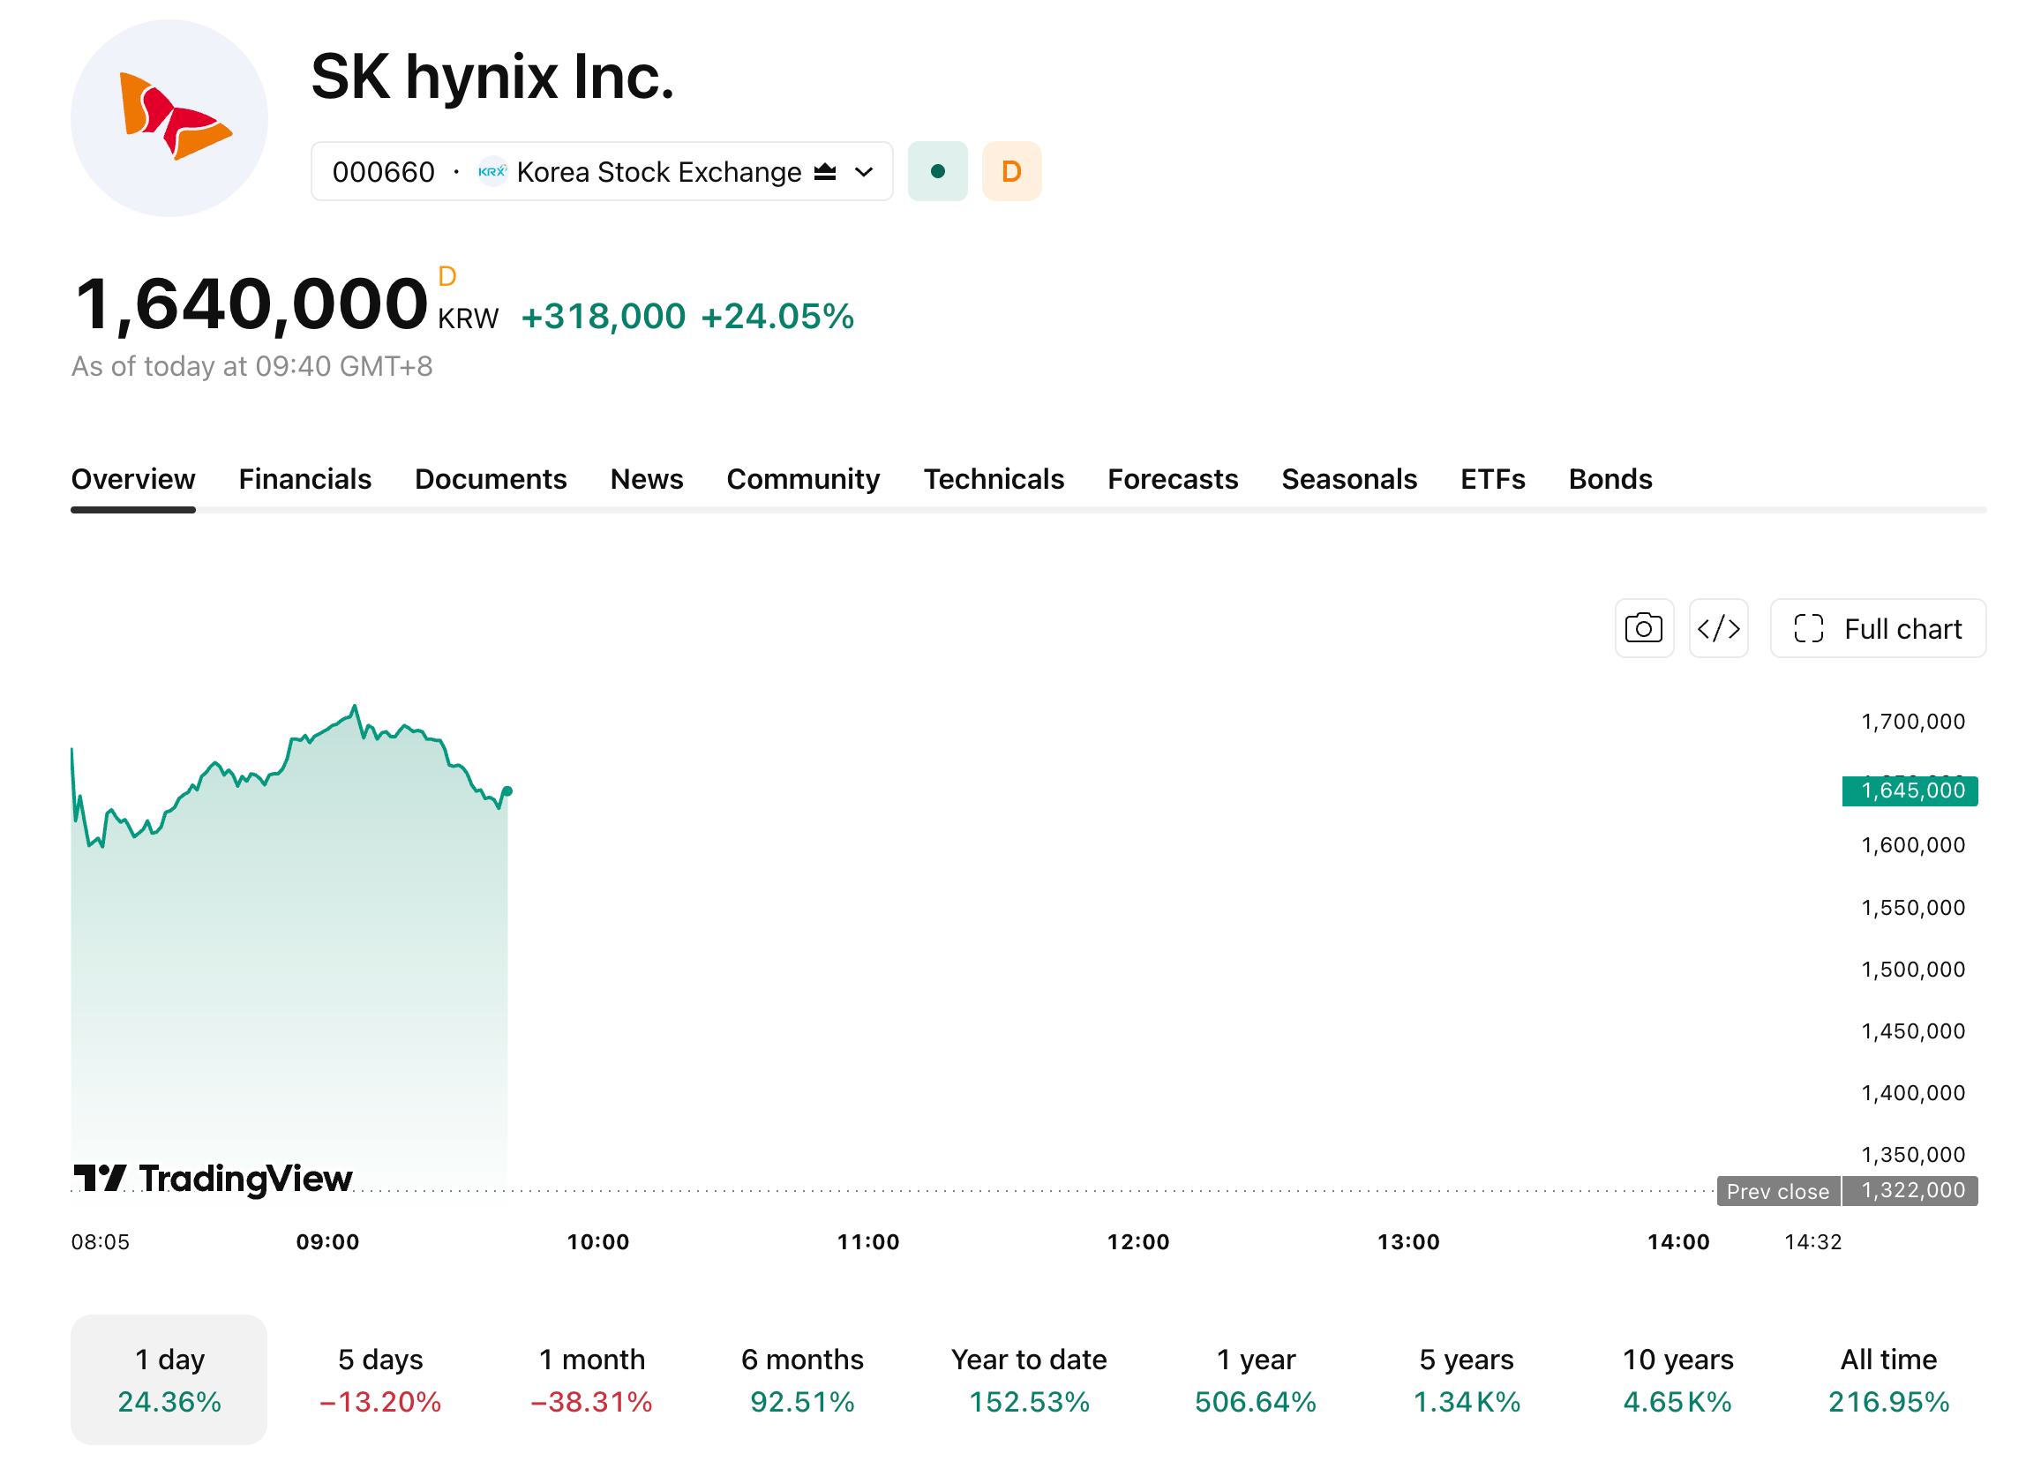Click the 1,645,000 current price label
Screen dimensions: 2026x1461
click(x=1910, y=790)
